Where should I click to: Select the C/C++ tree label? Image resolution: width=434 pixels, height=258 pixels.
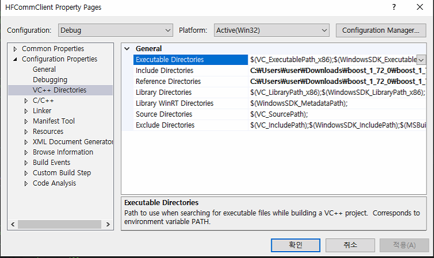pyautogui.click(x=43, y=101)
